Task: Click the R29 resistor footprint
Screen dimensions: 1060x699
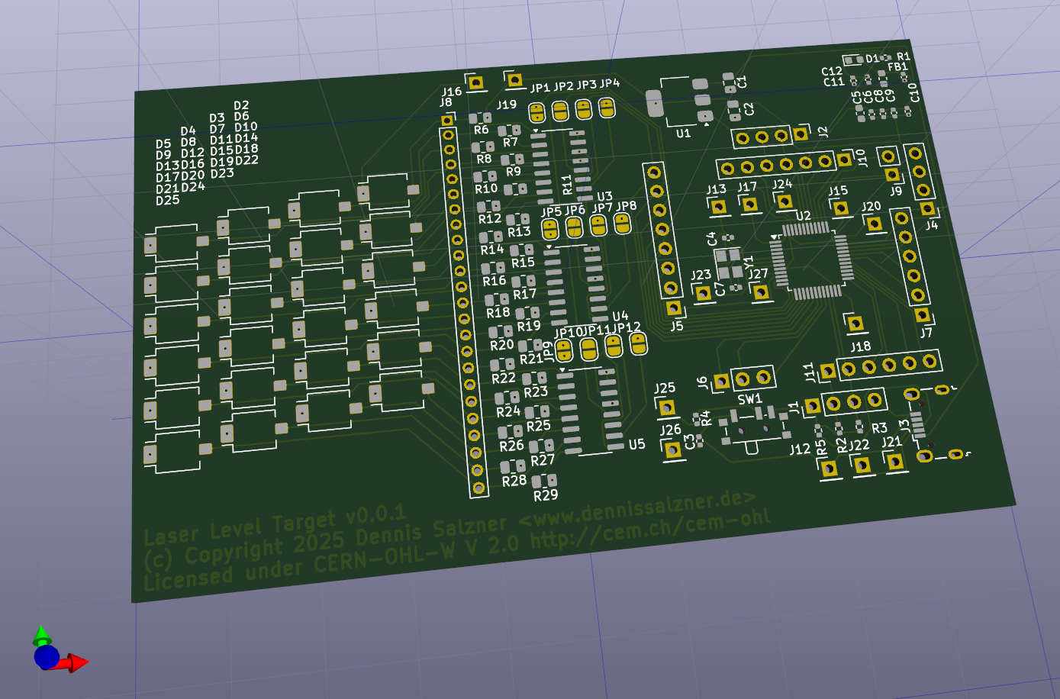Action: coord(544,481)
